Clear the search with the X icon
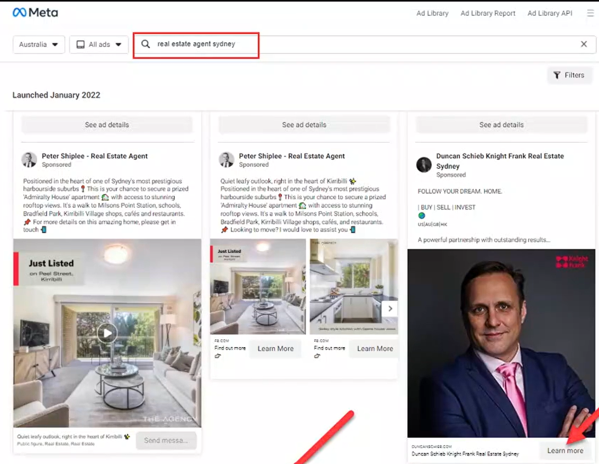The height and width of the screenshot is (464, 599). [584, 44]
